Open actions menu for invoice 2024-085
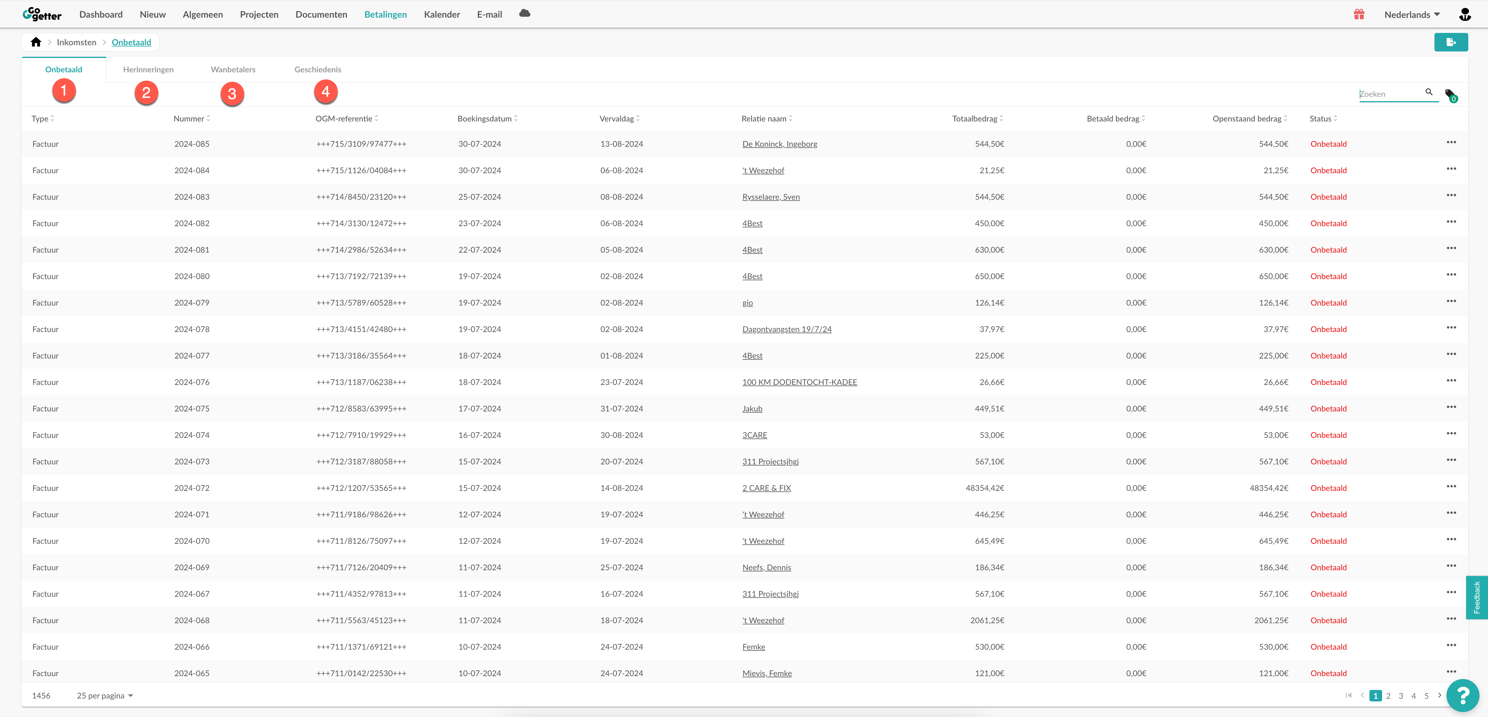This screenshot has height=717, width=1488. point(1451,143)
